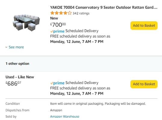Image resolution: width=162 pixels, height=120 pixels.
Task: Click the Monday, 12 June delivery date for new offer
Action: [77, 42]
